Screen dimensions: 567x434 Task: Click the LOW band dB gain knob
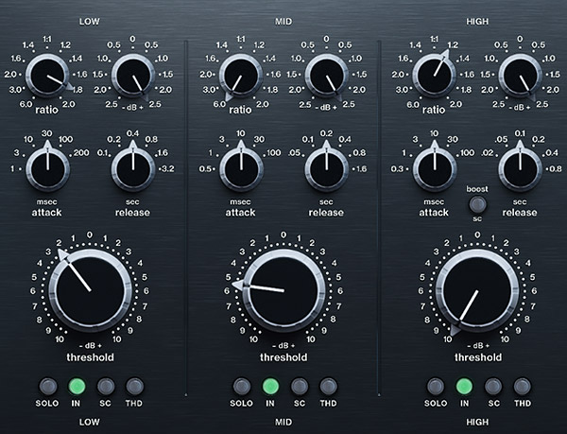point(132,76)
